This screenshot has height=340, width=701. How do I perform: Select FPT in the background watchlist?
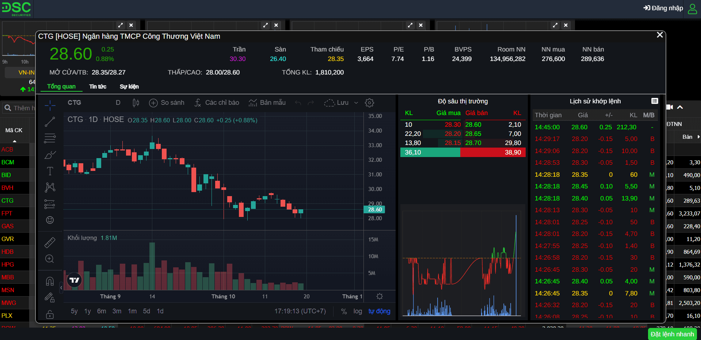click(x=7, y=213)
